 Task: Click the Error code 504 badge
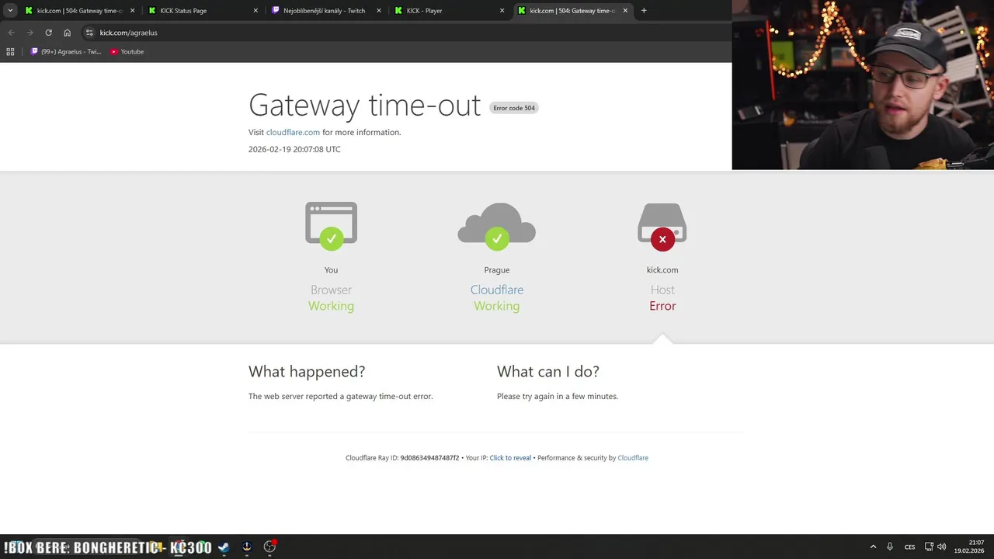[514, 108]
